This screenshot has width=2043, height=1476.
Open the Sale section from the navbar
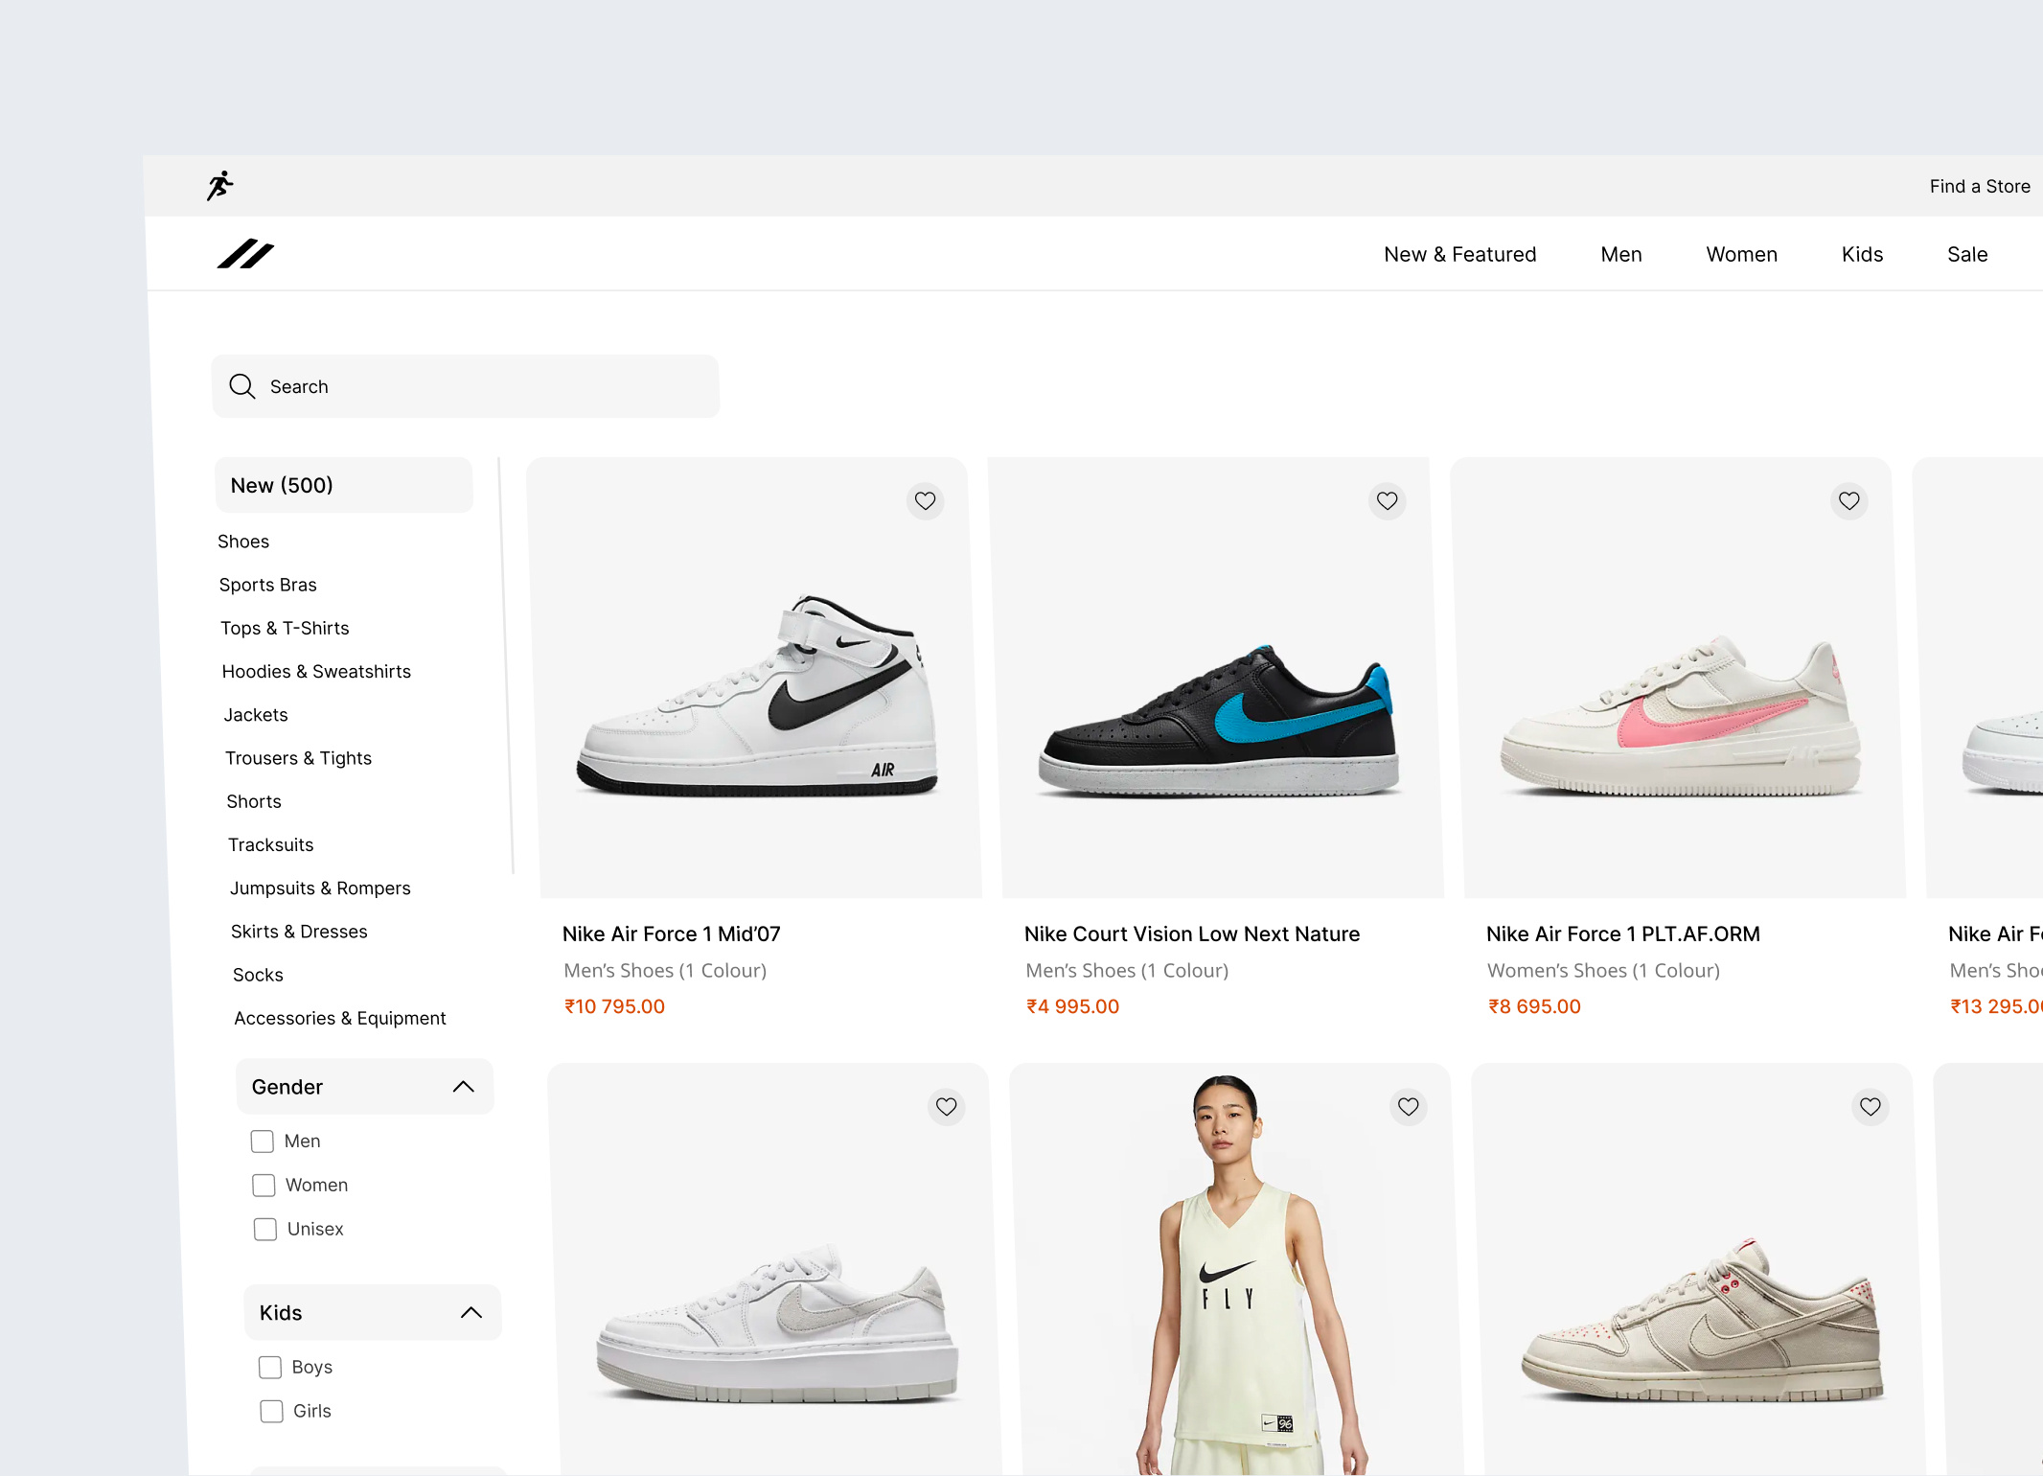click(x=1966, y=254)
